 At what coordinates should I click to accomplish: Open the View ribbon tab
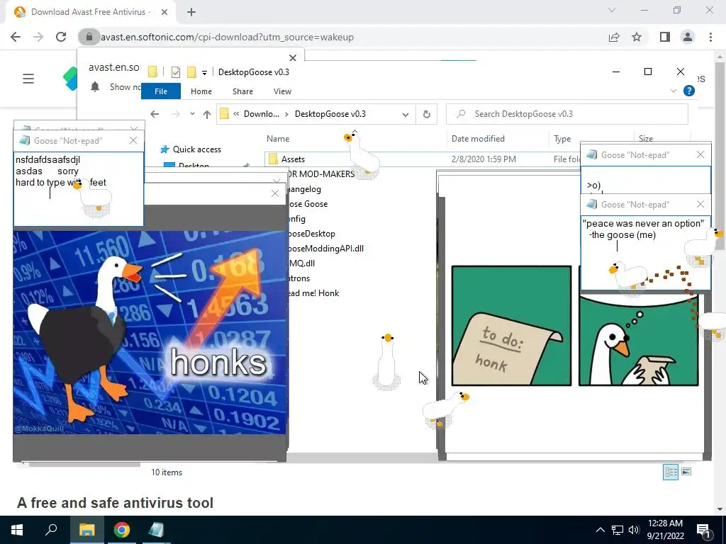(282, 91)
